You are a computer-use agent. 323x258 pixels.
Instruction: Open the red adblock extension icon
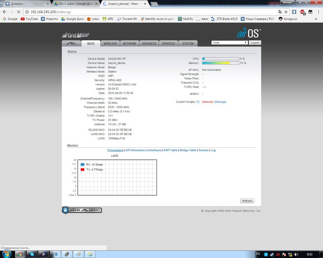[303, 12]
